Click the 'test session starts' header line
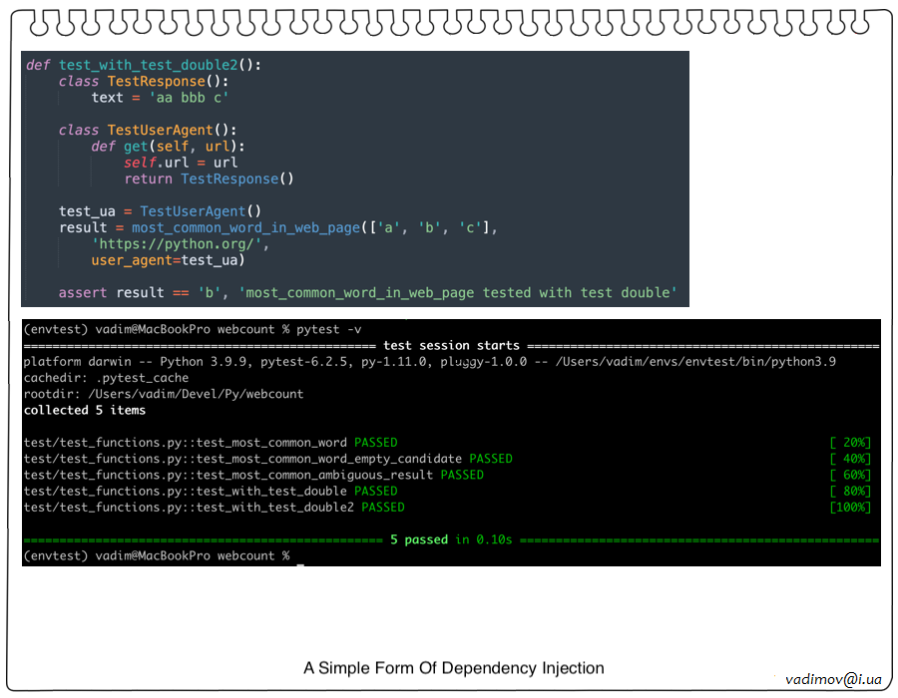The height and width of the screenshot is (698, 898). click(x=451, y=346)
